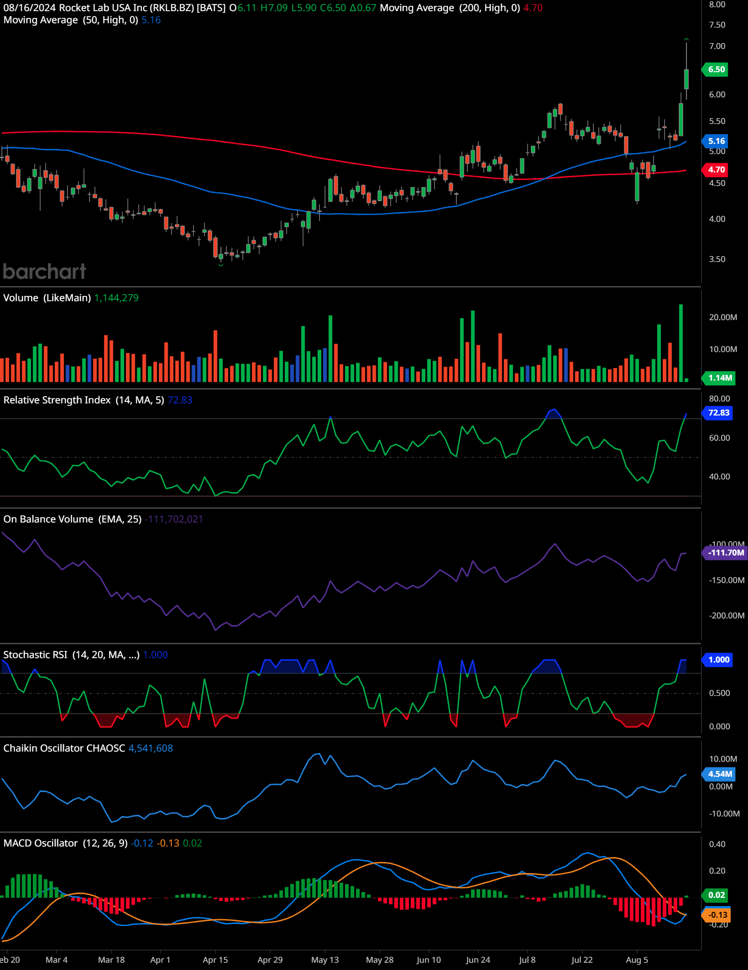The height and width of the screenshot is (970, 748).
Task: Click the blue 5.16 moving average price tag
Action: pyautogui.click(x=716, y=141)
